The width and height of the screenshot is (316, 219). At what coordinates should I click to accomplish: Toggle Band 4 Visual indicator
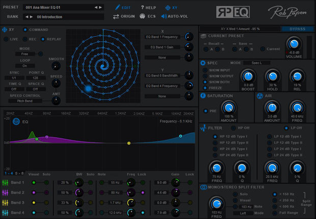(x=34, y=212)
